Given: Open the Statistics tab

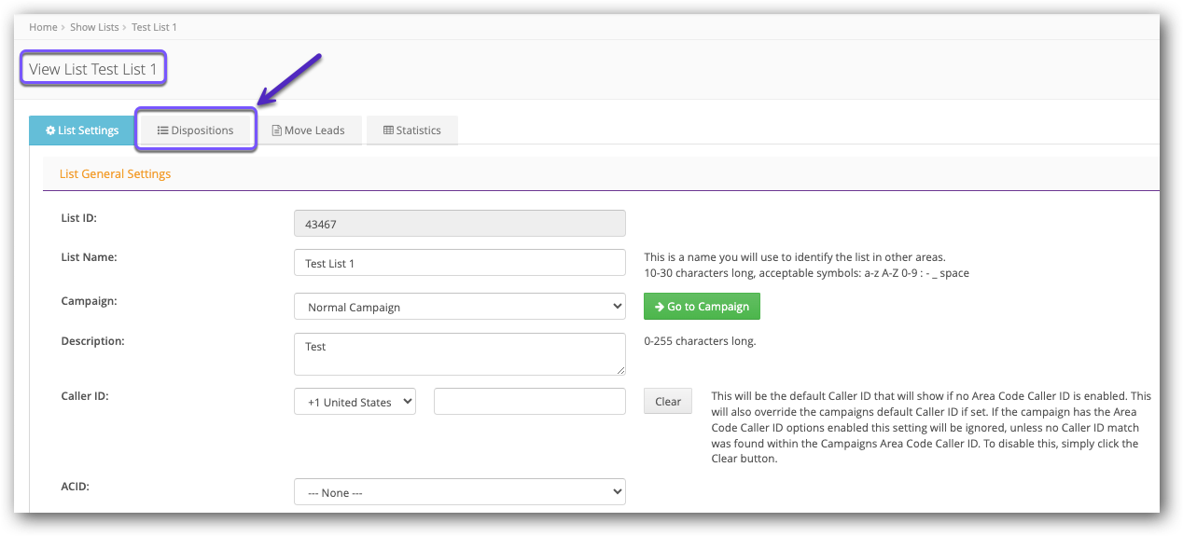Looking at the screenshot, I should pos(411,131).
